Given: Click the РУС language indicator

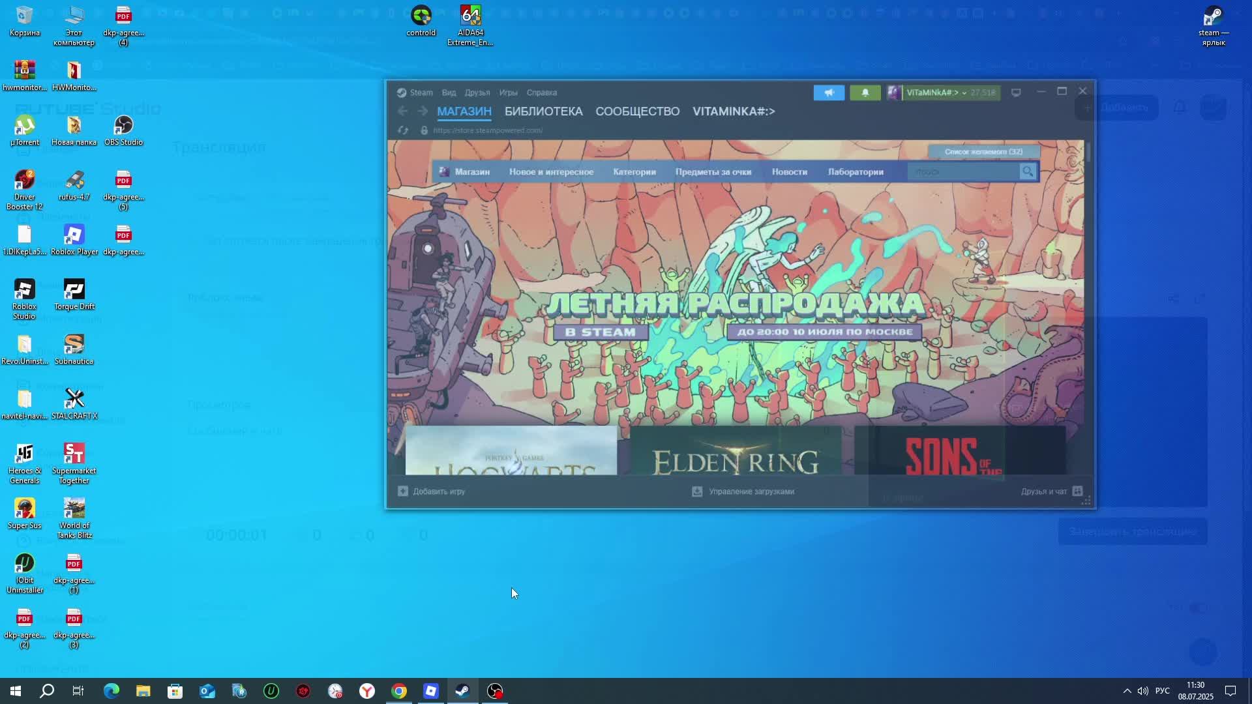Looking at the screenshot, I should tap(1162, 691).
